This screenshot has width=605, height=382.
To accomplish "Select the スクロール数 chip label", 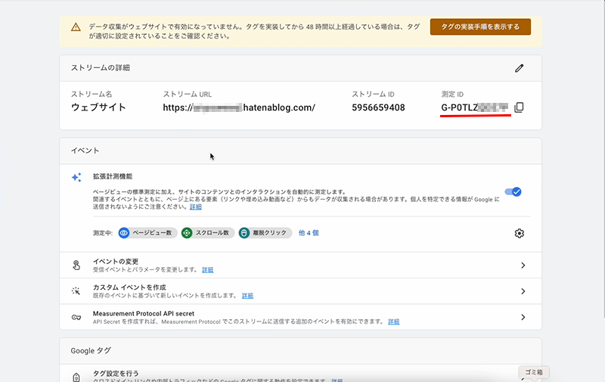I will point(213,233).
